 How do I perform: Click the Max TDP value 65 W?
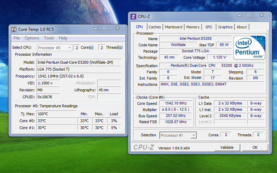pyautogui.click(x=224, y=45)
